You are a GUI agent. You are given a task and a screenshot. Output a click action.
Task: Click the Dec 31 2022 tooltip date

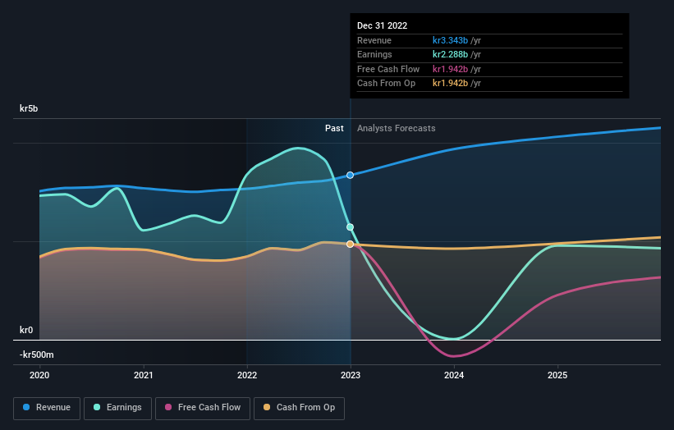(x=382, y=25)
